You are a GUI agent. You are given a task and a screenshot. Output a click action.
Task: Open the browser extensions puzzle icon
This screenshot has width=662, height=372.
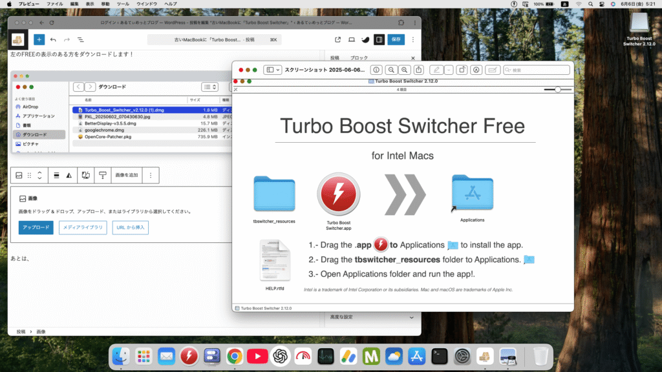tap(401, 23)
